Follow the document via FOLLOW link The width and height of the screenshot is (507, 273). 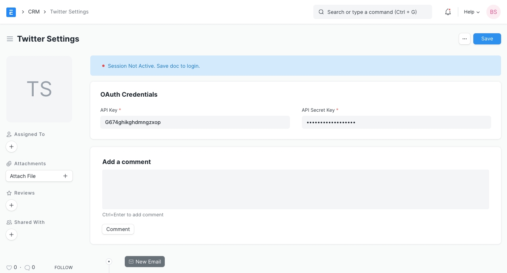point(63,267)
